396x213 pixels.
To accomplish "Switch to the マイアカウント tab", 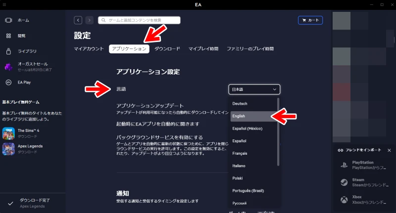I will coord(89,49).
